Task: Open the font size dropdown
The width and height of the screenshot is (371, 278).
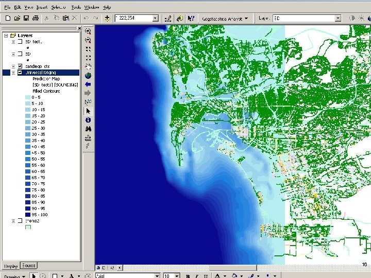Action: 177,275
